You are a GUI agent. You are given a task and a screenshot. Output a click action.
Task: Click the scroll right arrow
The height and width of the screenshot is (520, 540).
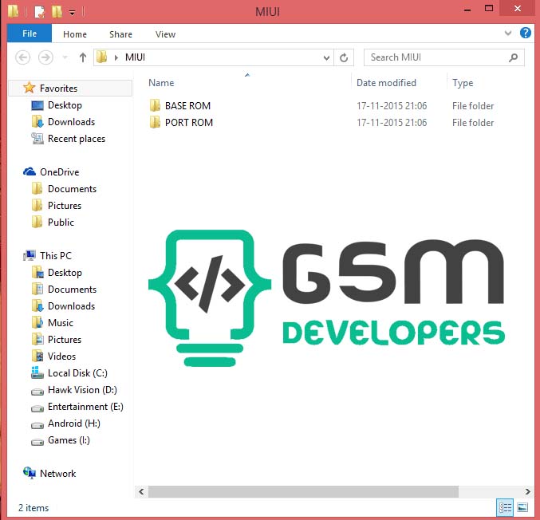(527, 491)
